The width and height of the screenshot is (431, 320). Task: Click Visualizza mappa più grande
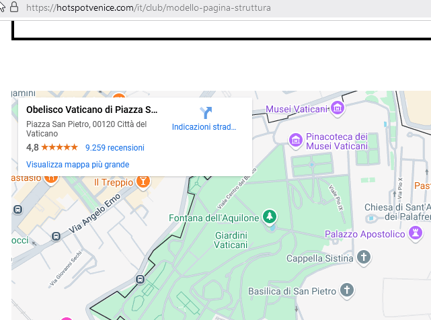[78, 165]
